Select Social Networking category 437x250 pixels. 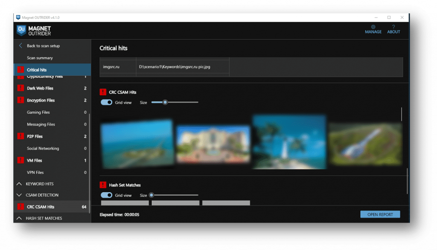click(x=52, y=148)
